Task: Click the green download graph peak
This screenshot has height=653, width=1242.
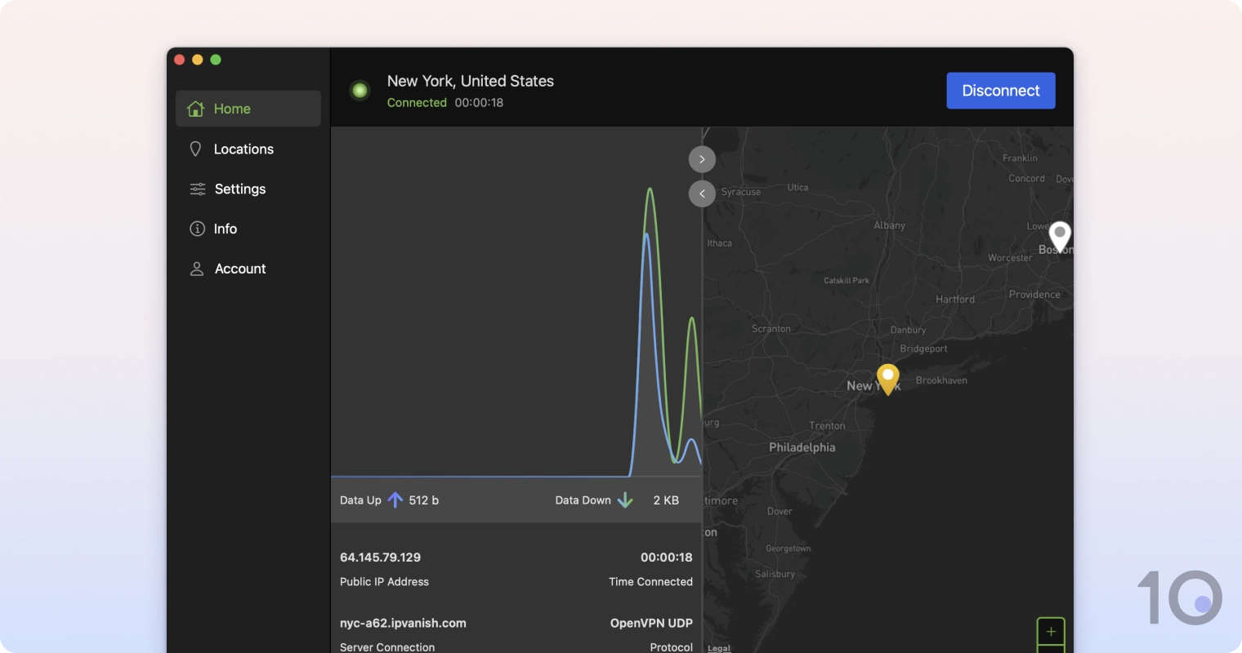Action: [650, 191]
